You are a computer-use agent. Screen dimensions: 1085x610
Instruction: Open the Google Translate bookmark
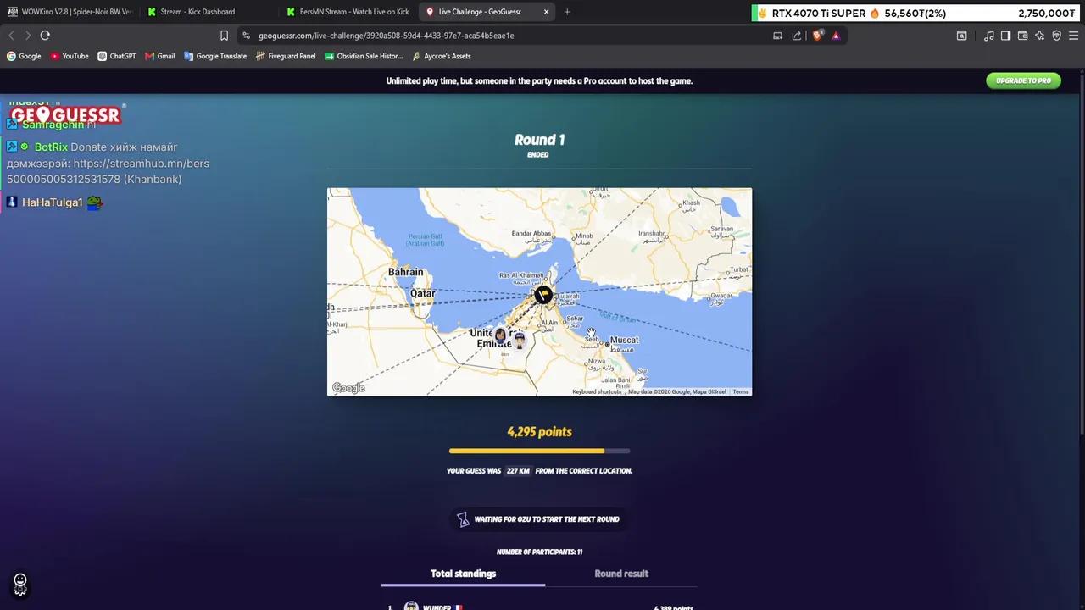(x=215, y=56)
